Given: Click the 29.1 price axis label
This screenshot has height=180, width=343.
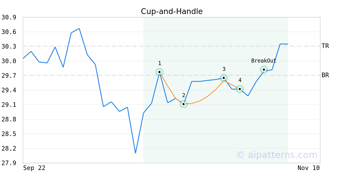Looking at the screenshot, I should tap(9, 105).
